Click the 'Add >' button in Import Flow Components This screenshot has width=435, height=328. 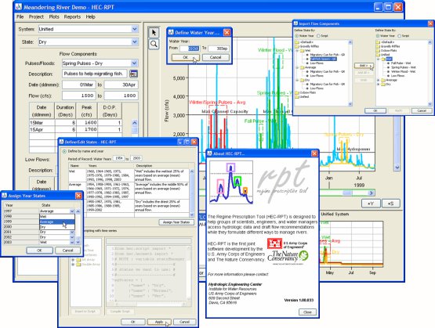click(364, 66)
